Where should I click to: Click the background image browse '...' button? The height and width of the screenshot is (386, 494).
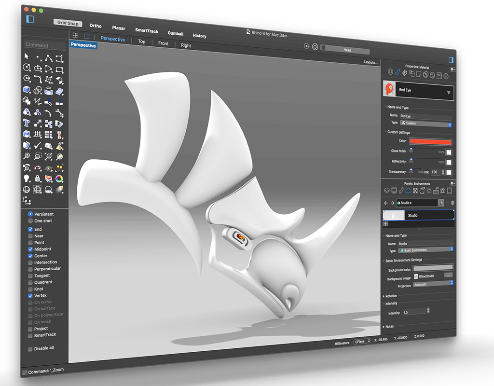tap(448, 276)
